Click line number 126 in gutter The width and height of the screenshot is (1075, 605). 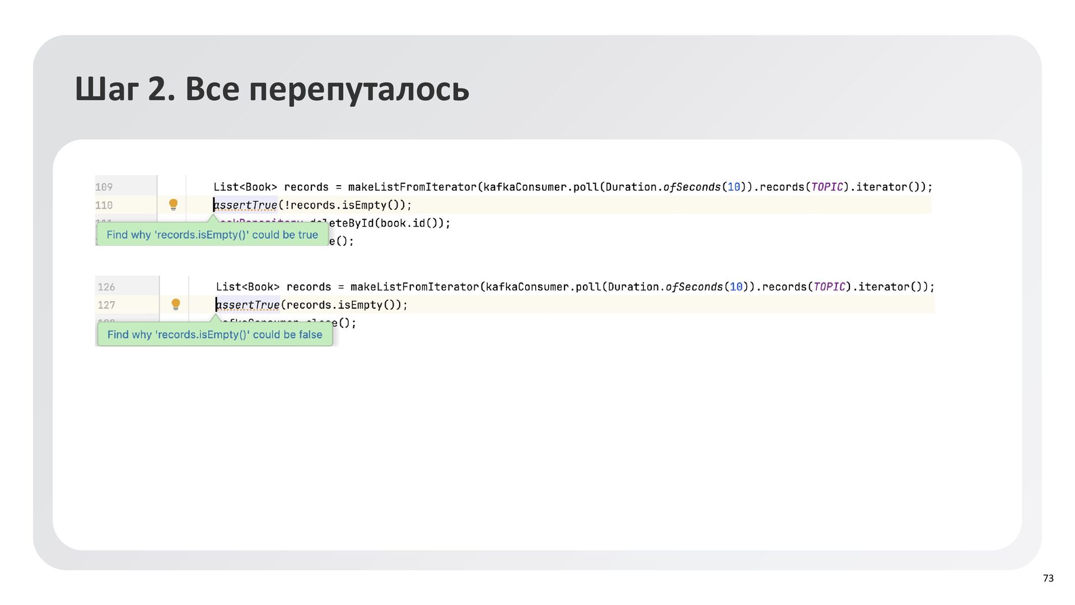[x=106, y=287]
